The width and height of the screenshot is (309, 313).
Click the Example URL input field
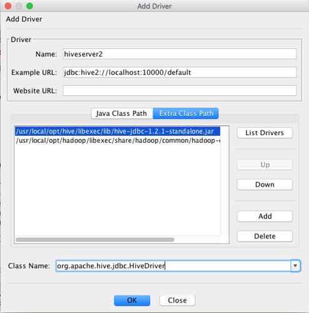pyautogui.click(x=180, y=73)
